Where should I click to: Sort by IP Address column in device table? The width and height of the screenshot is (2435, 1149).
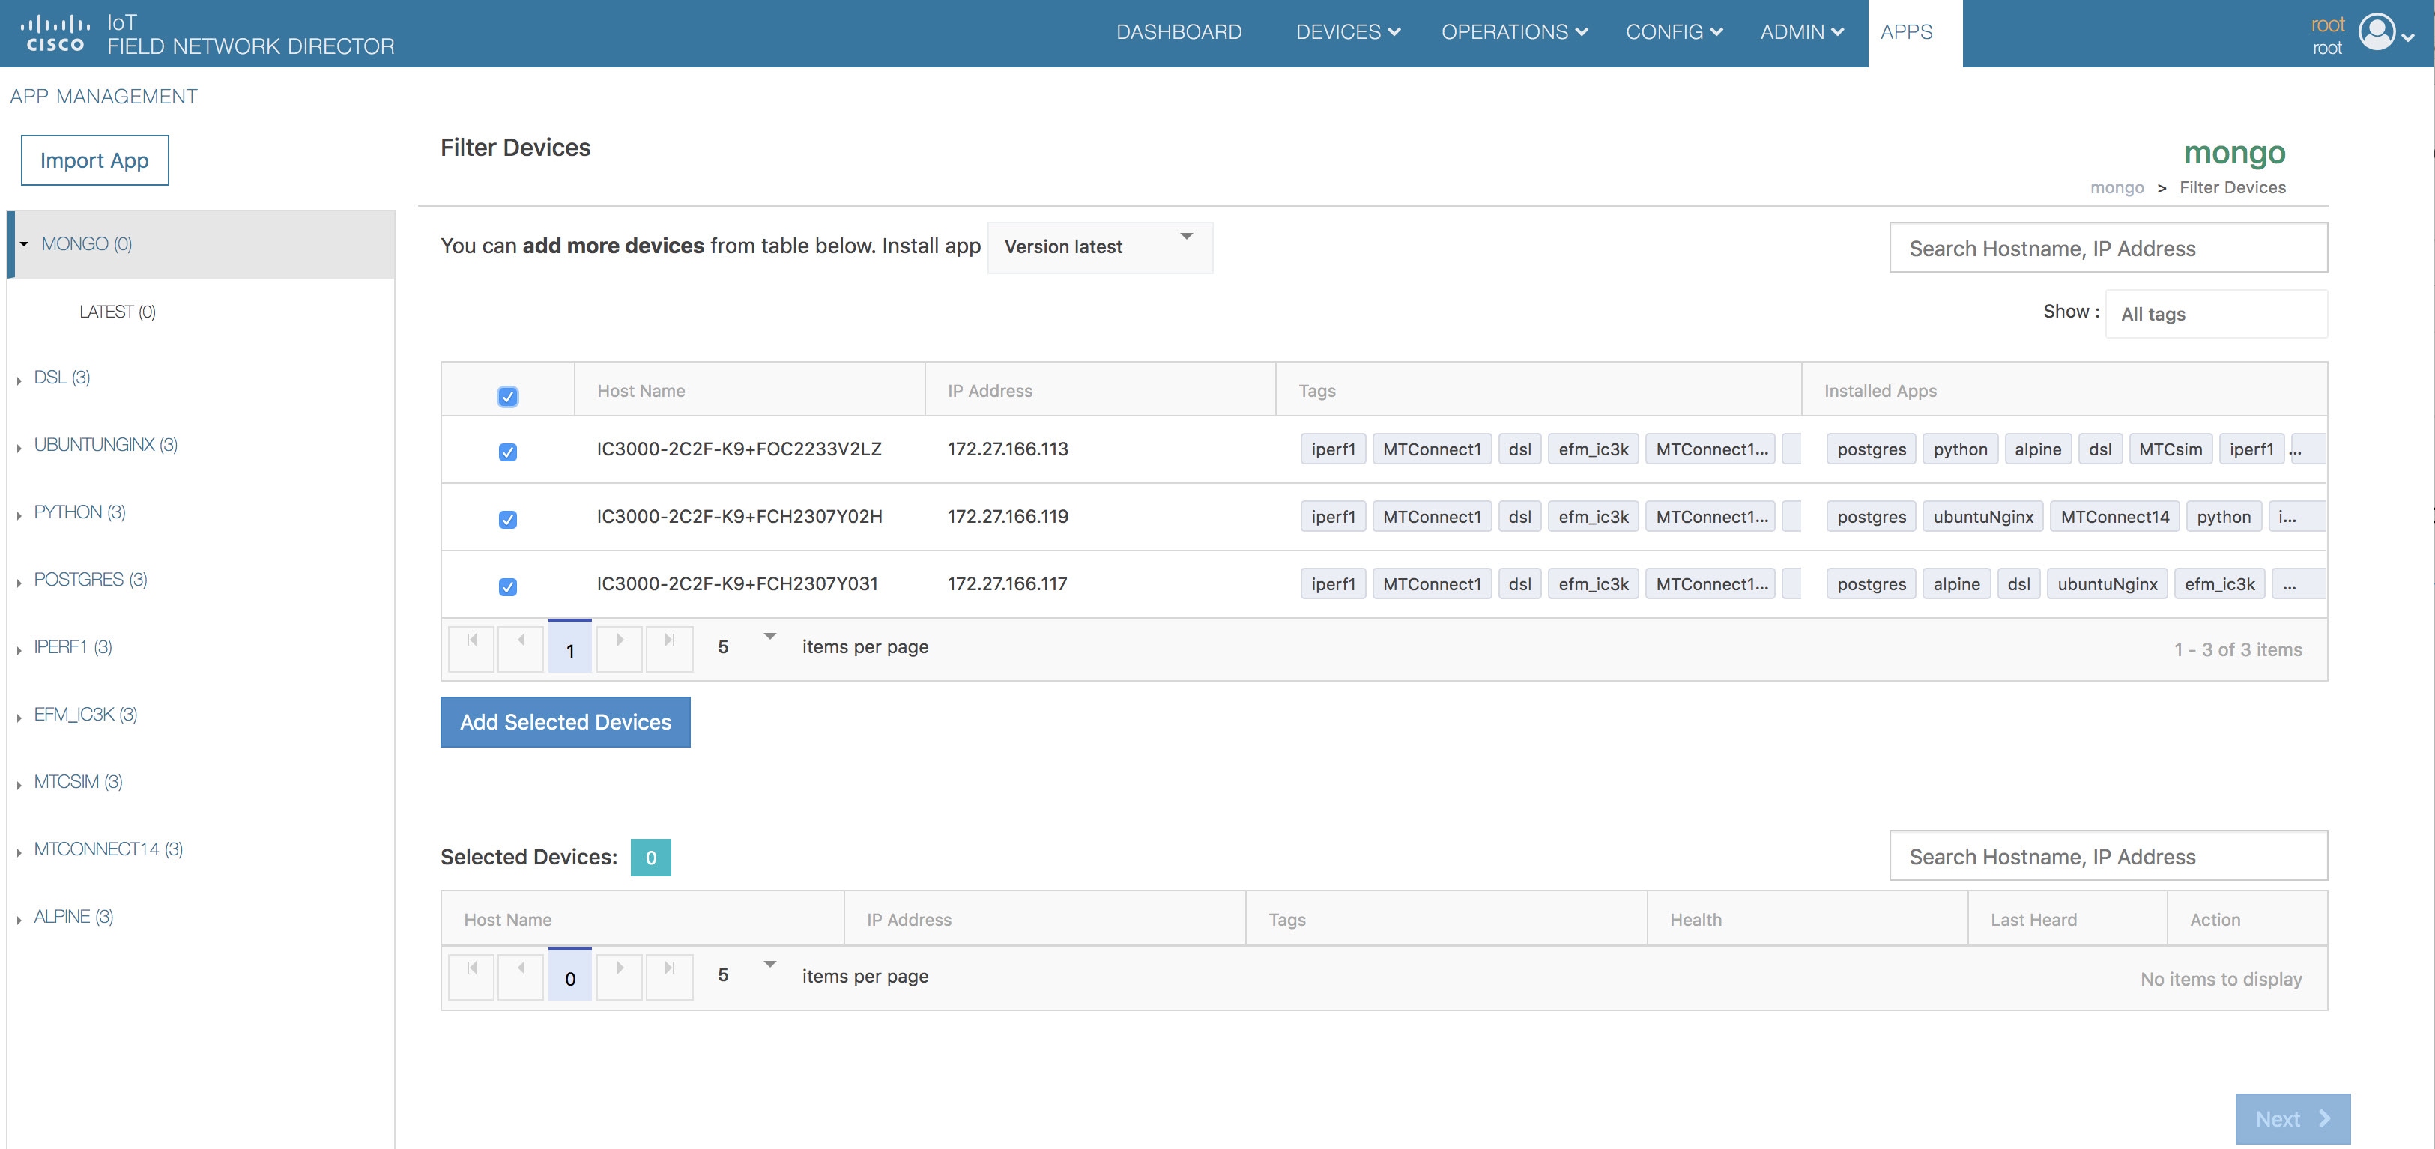click(x=1101, y=390)
